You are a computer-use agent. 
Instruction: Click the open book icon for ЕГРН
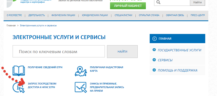coord(19,71)
